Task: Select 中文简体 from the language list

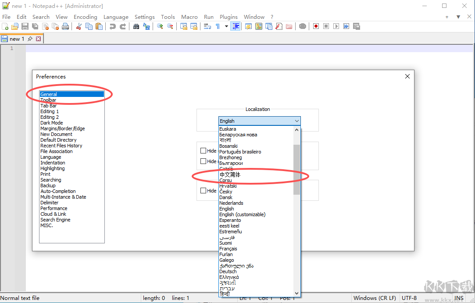Action: [x=230, y=175]
